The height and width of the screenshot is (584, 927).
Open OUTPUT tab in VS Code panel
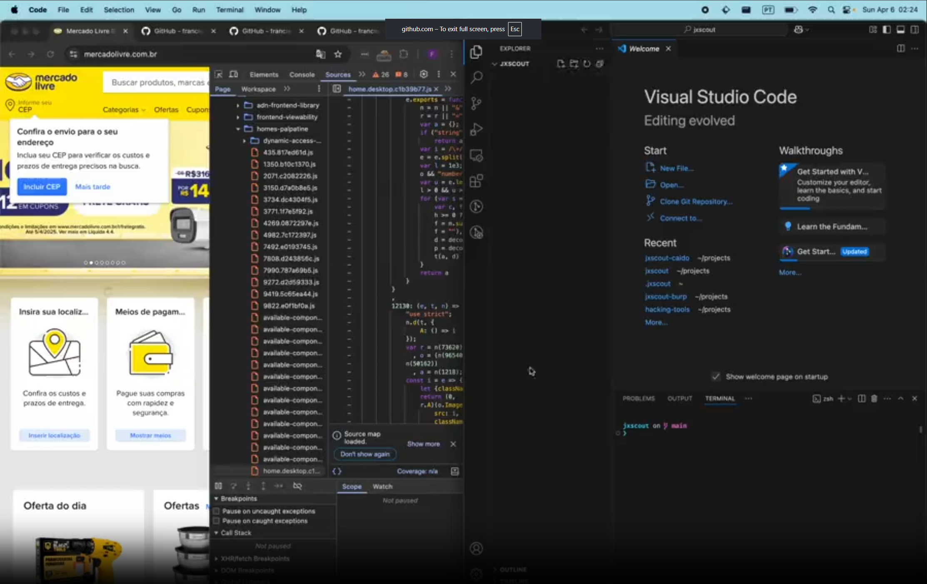[680, 398]
